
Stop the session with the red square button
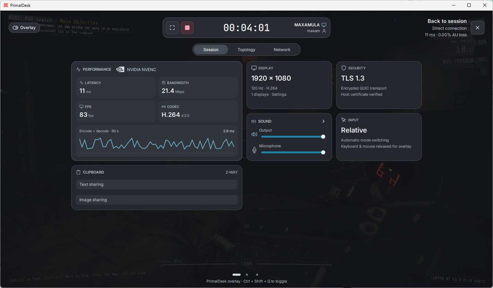click(187, 28)
